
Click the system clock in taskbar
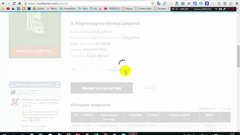(232, 134)
